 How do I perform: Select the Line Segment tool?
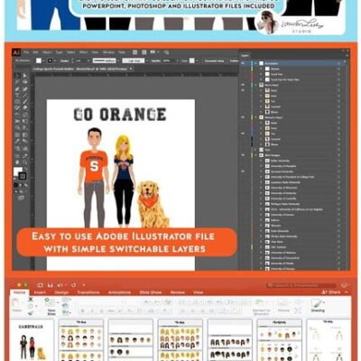[x=24, y=96]
